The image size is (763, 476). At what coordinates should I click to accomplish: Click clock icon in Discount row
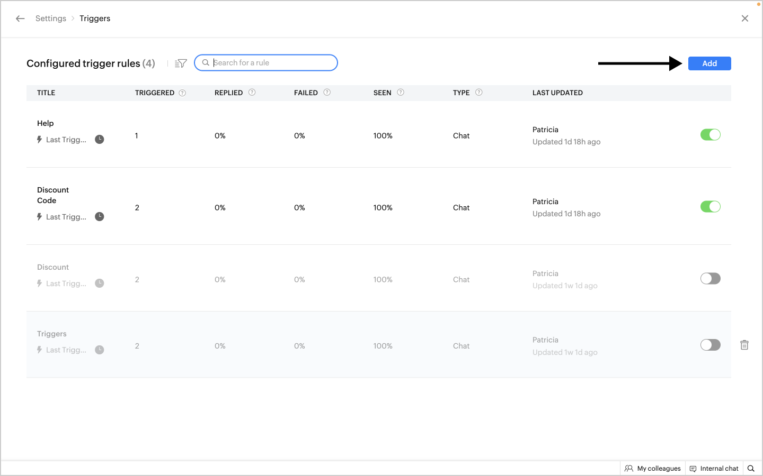pyautogui.click(x=100, y=283)
